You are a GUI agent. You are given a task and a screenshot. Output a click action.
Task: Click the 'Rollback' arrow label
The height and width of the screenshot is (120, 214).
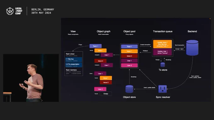point(145,51)
